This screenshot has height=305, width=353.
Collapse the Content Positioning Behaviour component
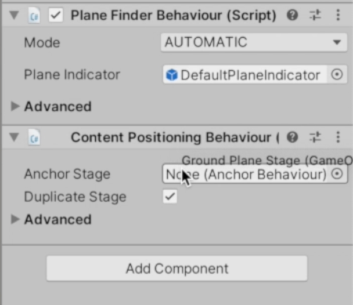click(15, 137)
